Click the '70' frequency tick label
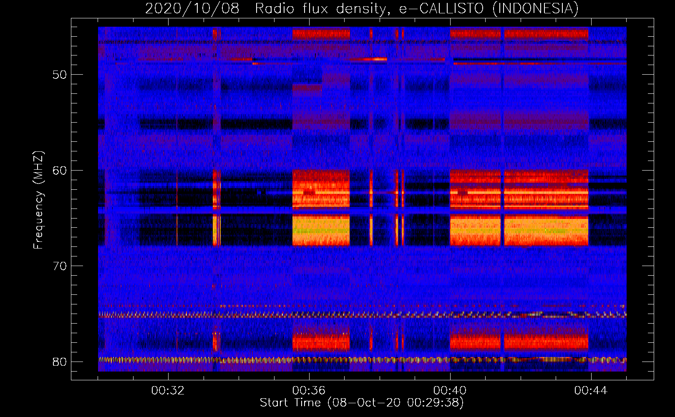Screen dimensions: 675x417 tap(60, 266)
